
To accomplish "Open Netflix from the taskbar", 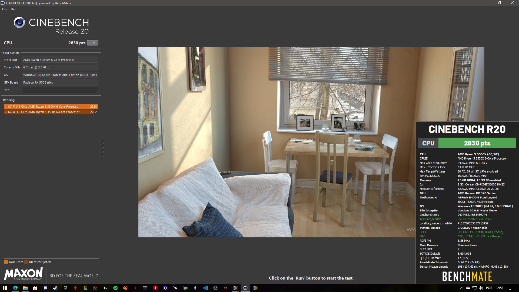I will 135,288.
